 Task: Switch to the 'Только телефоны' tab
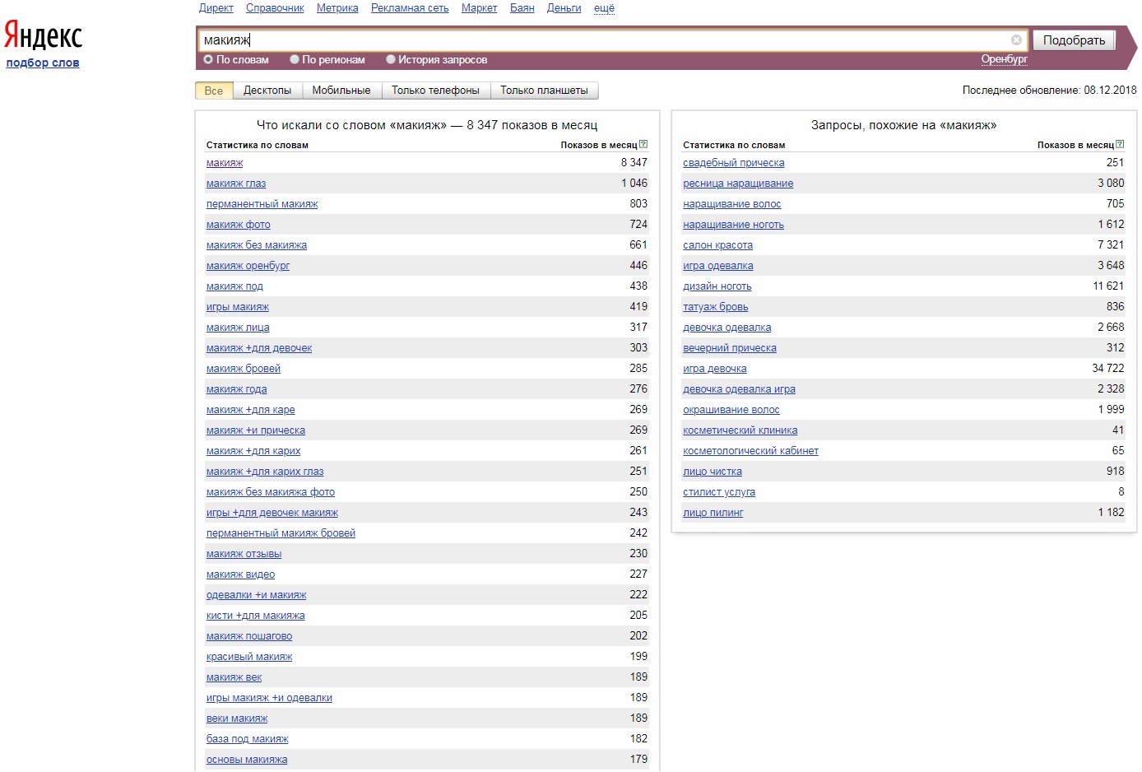click(x=435, y=91)
